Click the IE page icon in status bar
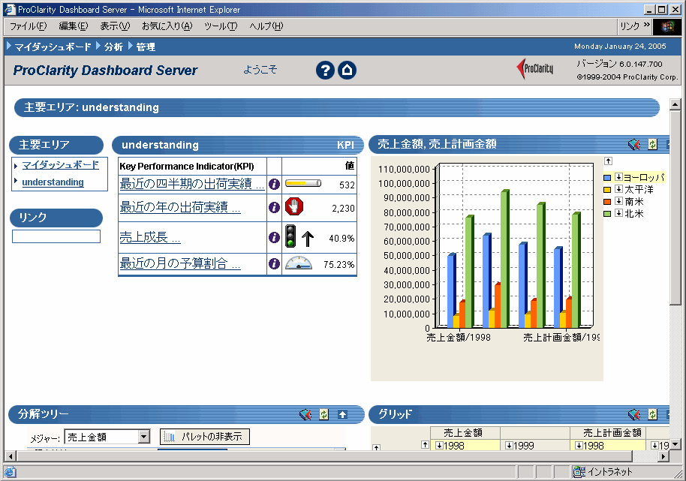This screenshot has width=686, height=481. point(10,472)
